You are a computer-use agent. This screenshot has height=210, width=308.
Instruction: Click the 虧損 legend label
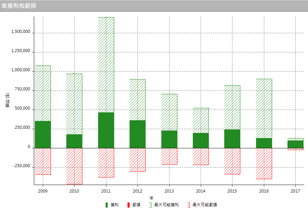(x=136, y=205)
